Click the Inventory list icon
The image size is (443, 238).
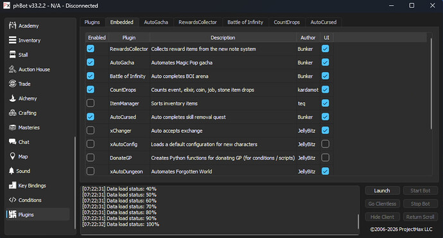[x=12, y=40]
